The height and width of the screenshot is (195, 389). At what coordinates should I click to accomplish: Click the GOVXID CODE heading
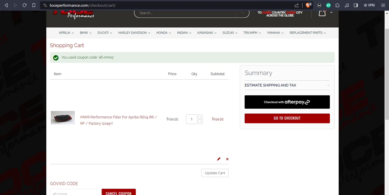click(x=64, y=184)
